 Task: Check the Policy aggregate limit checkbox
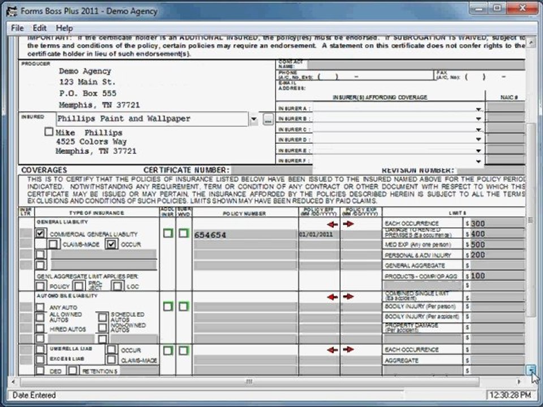(40, 286)
